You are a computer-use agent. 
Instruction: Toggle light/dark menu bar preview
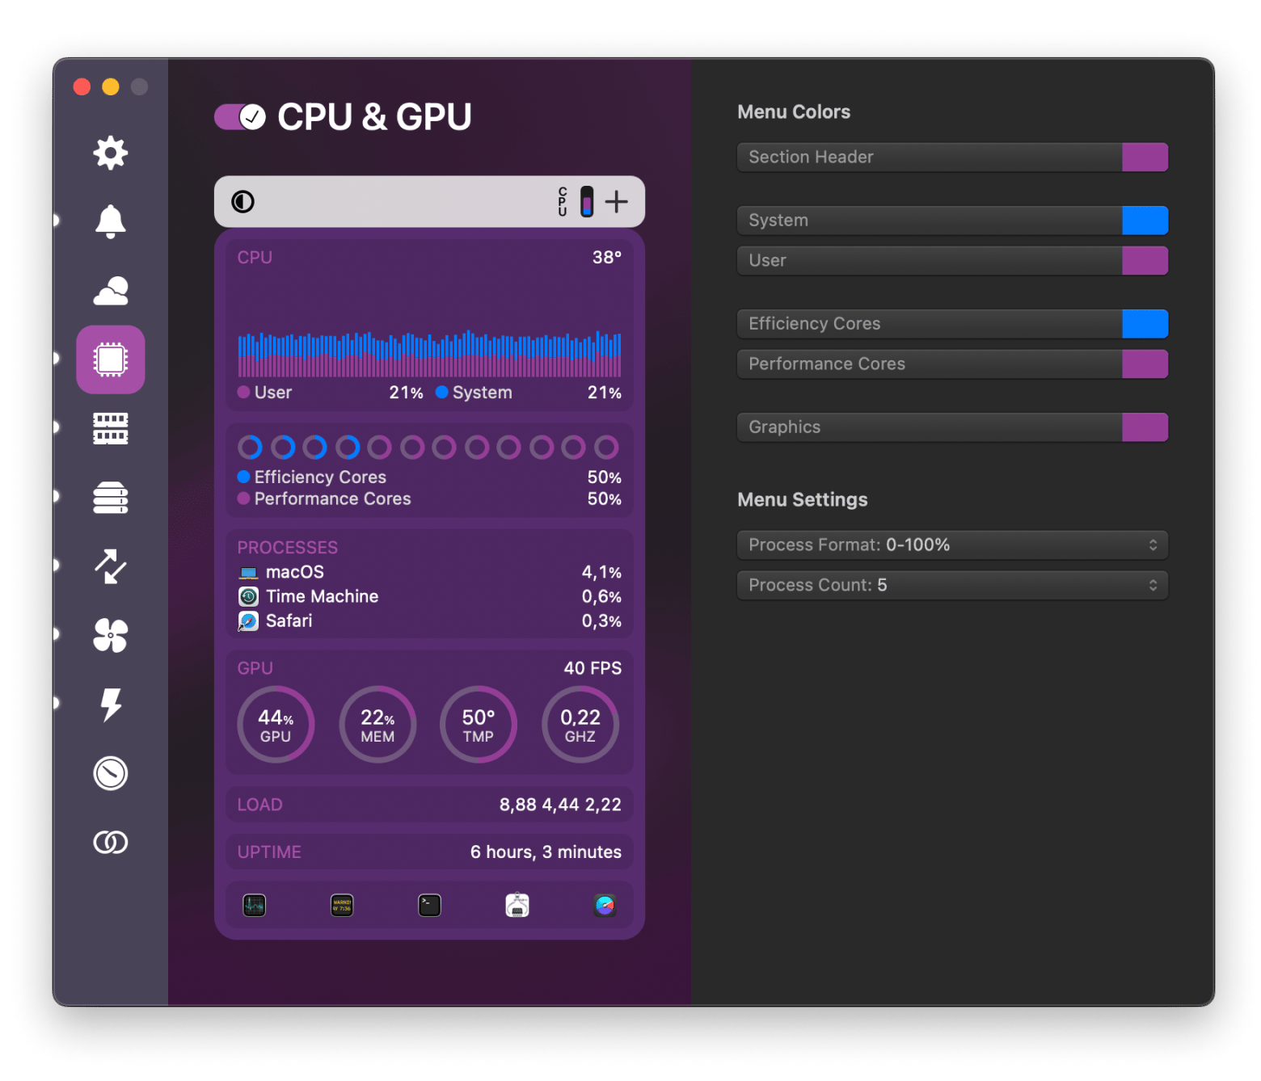click(243, 201)
